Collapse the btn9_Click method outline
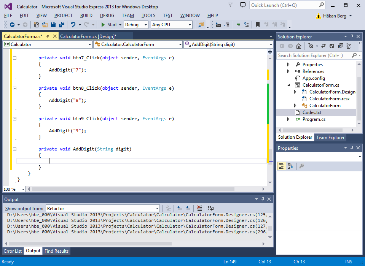The height and width of the screenshot is (266, 365). pyautogui.click(x=15, y=119)
